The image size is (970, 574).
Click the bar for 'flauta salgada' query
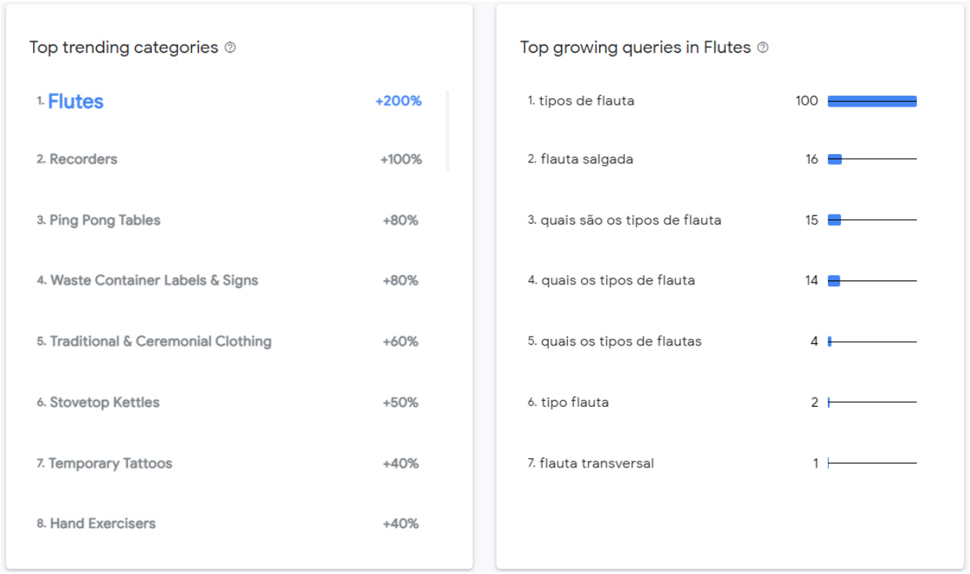836,159
